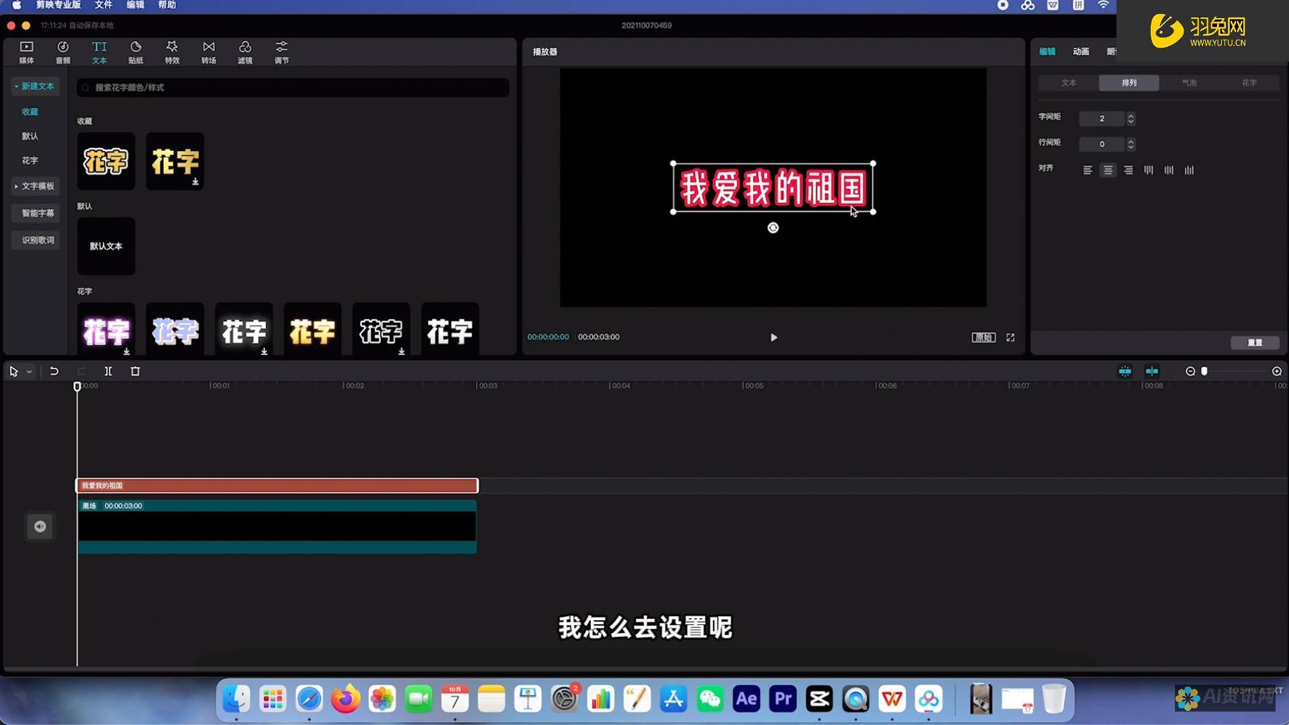Image resolution: width=1289 pixels, height=725 pixels.
Task: Open Premiere Pro from the Dock
Action: point(783,699)
